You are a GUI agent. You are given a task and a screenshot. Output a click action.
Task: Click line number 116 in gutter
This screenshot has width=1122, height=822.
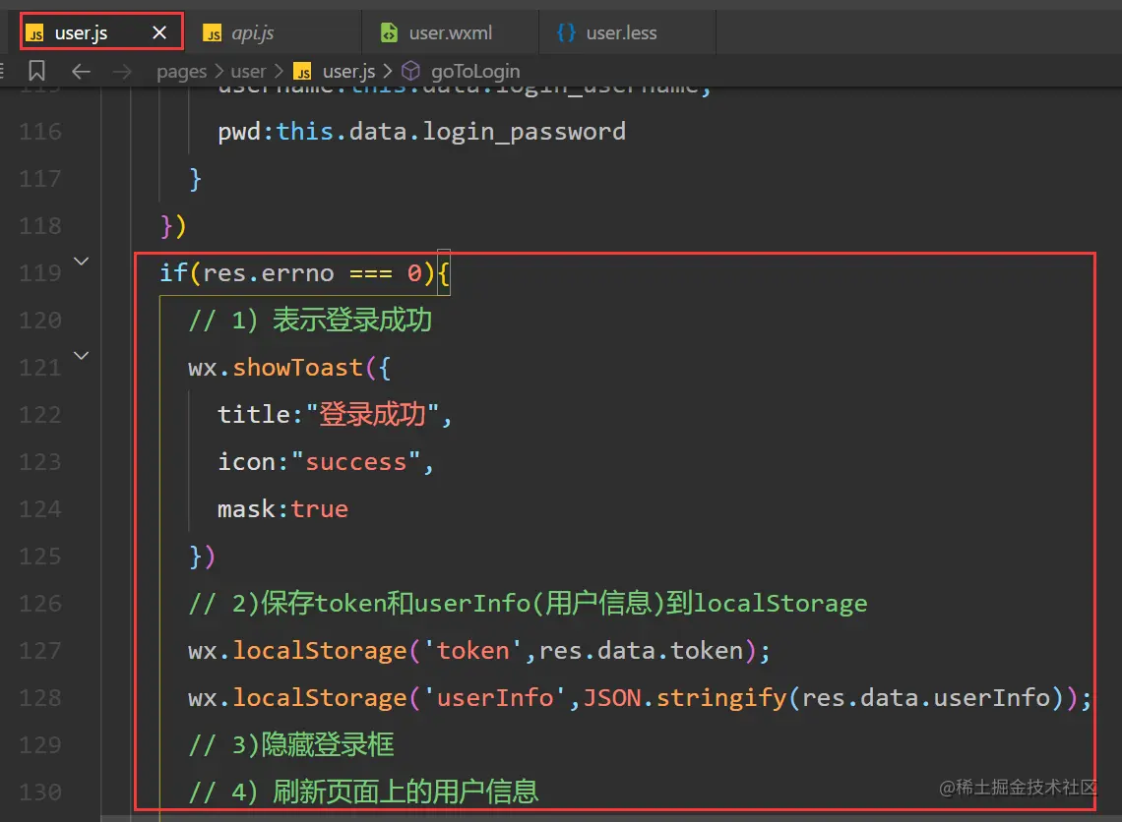coord(40,132)
